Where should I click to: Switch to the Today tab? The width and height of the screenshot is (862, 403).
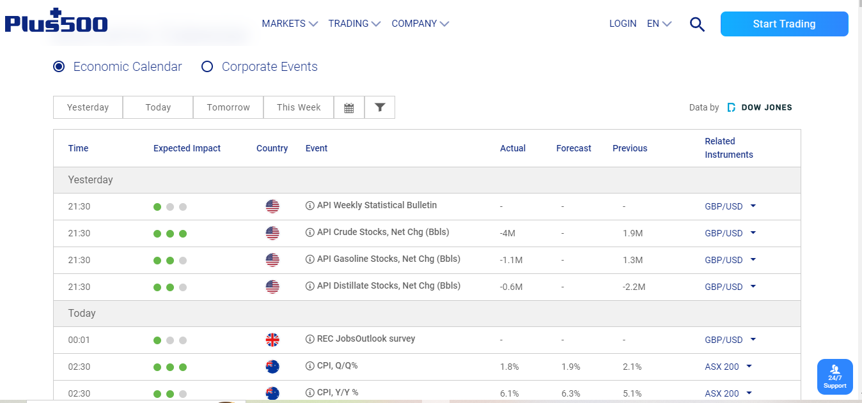[x=158, y=107]
